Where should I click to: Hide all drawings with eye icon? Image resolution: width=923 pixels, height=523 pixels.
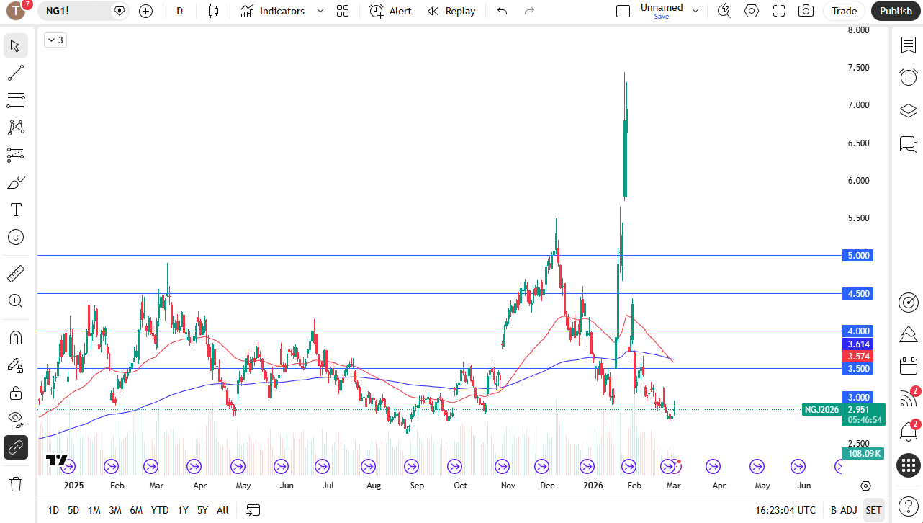point(16,419)
